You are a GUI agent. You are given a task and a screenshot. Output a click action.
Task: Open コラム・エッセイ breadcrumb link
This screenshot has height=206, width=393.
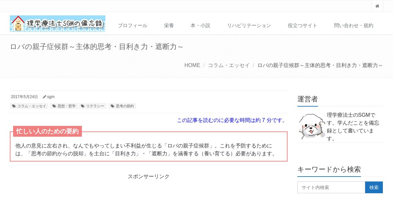click(229, 65)
